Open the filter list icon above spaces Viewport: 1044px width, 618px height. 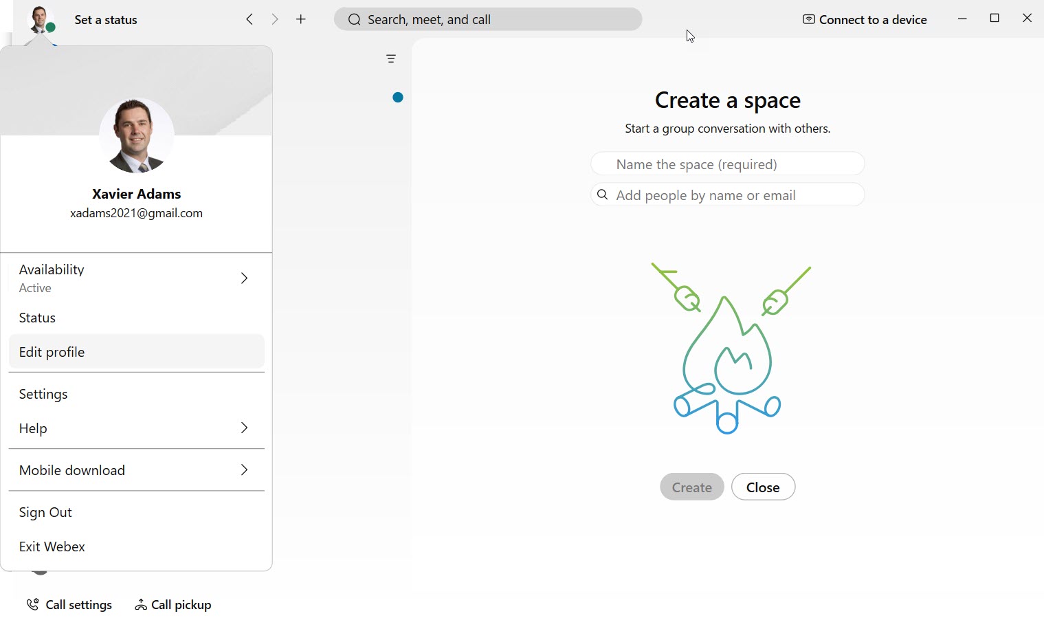391,59
